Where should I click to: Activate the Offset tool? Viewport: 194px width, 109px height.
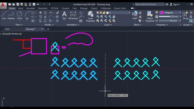[57, 21]
